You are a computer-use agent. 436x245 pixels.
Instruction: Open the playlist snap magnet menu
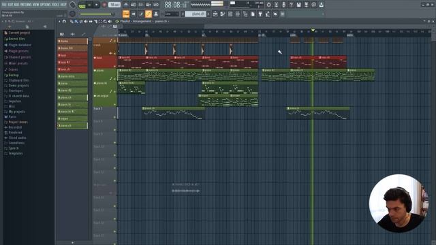pos(64,21)
